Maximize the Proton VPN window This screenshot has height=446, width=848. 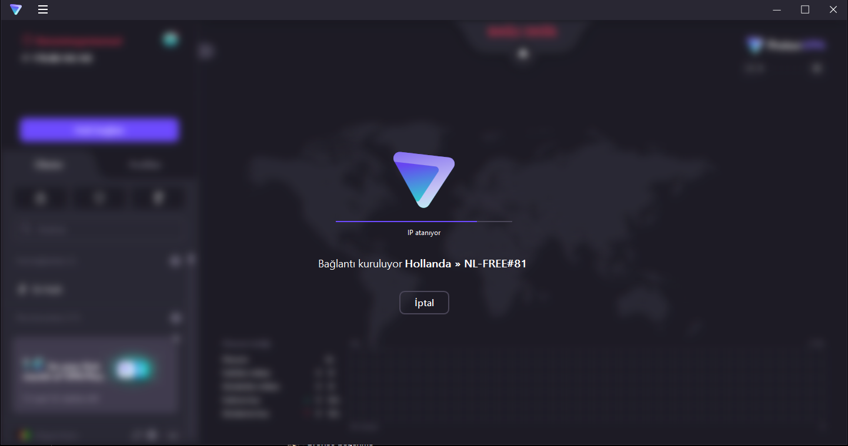click(x=805, y=9)
